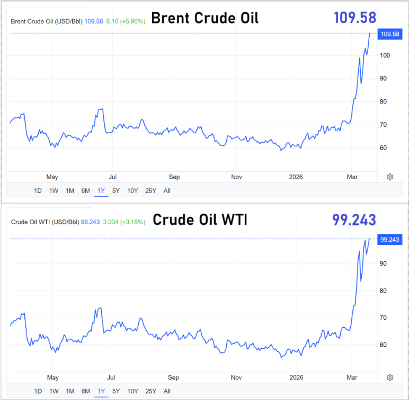Choose 1M range on WTI chart
This screenshot has width=409, height=403.
[69, 391]
